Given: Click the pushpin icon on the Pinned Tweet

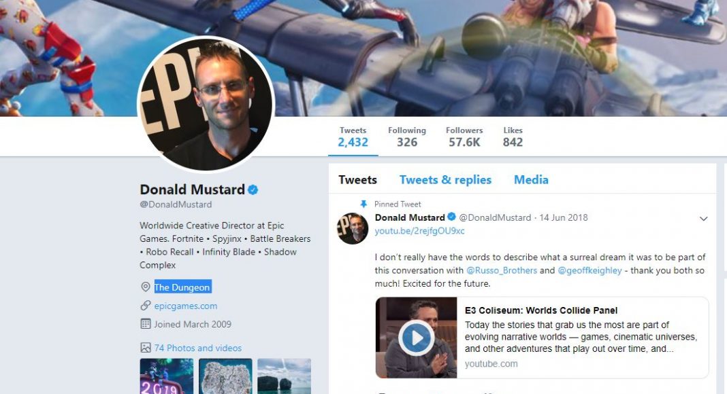Looking at the screenshot, I should (363, 204).
